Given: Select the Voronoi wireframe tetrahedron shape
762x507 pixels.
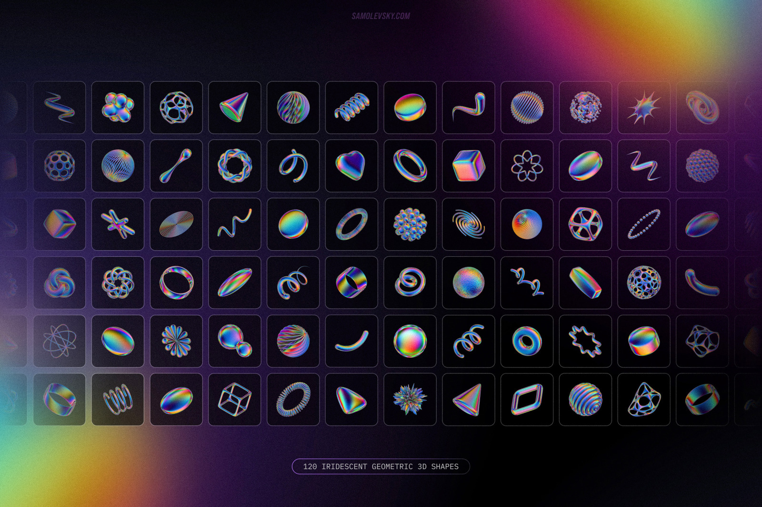Looking at the screenshot, I should [644, 400].
